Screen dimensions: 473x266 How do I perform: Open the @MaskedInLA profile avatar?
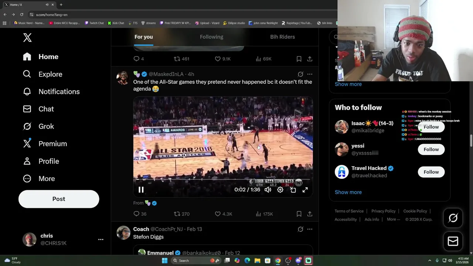click(x=123, y=78)
